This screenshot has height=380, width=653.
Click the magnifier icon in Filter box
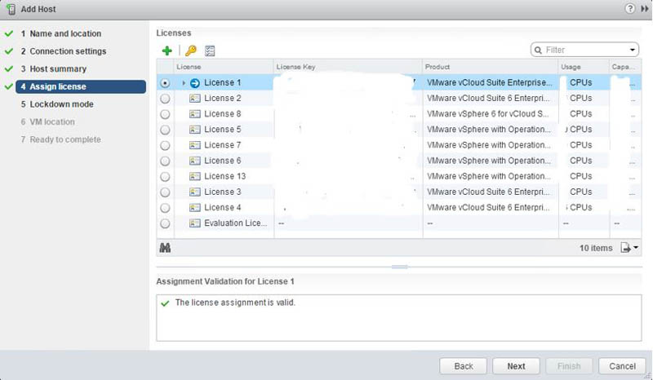(x=538, y=50)
